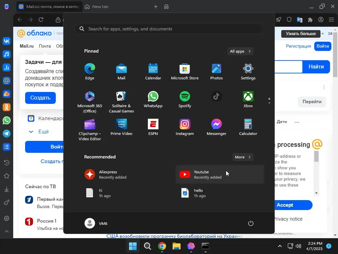This screenshot has height=254, width=338.
Task: Focus the Start menu search box
Action: [169, 29]
